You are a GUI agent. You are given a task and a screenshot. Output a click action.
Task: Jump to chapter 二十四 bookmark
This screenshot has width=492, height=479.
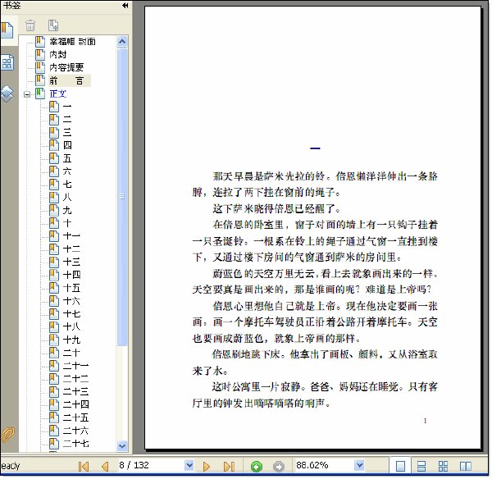76,404
